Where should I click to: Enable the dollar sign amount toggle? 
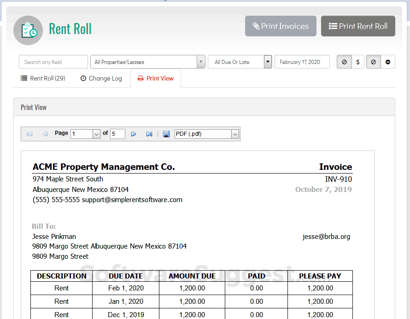[x=357, y=61]
